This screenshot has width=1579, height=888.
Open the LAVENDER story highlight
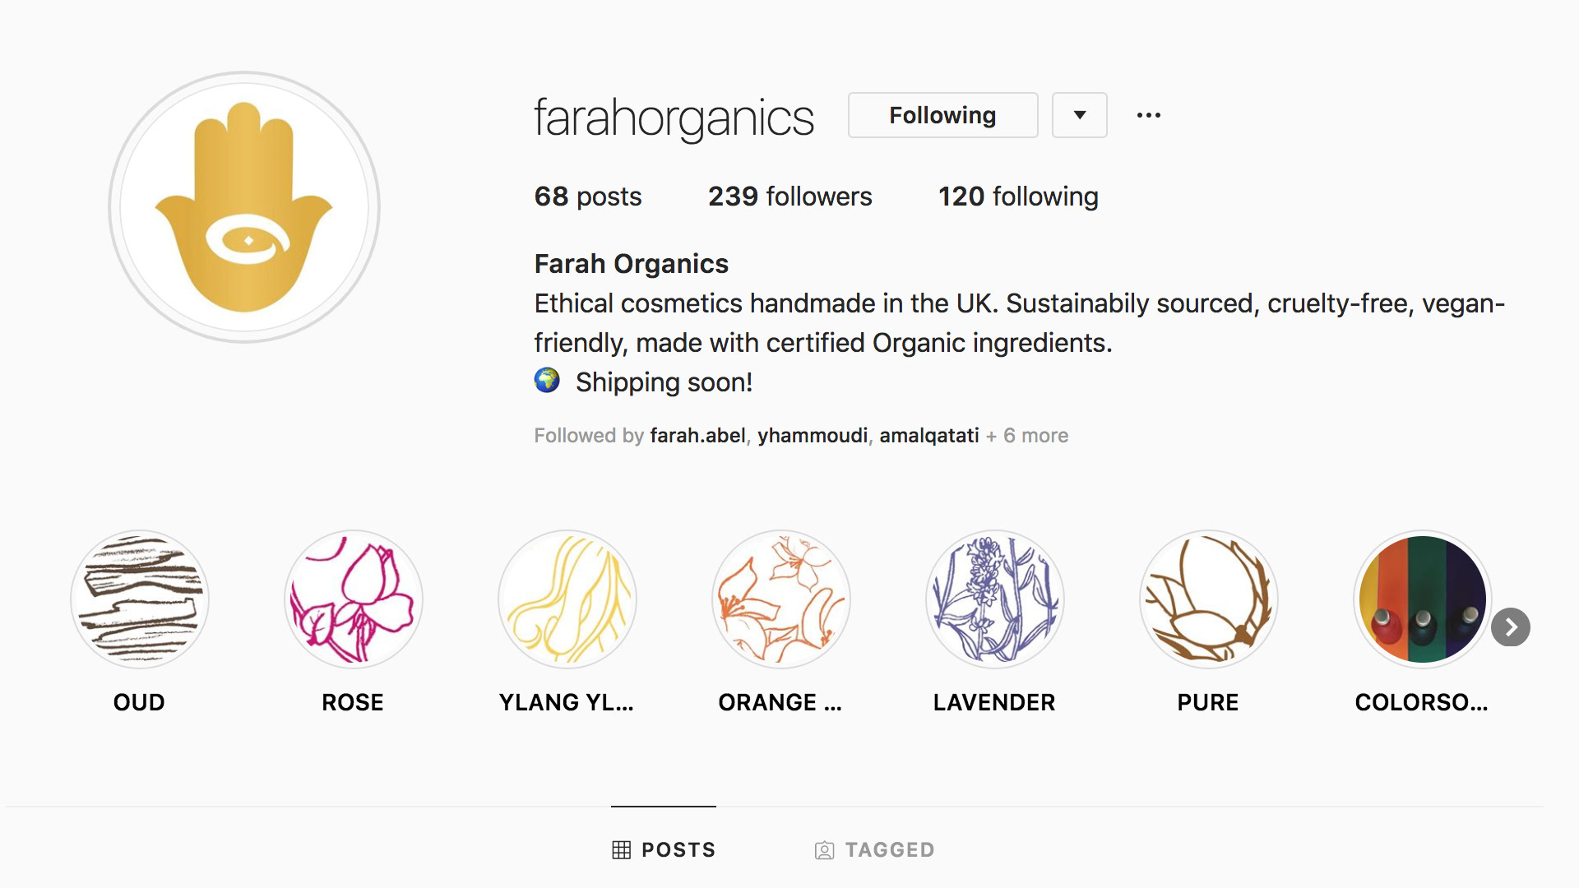click(994, 599)
